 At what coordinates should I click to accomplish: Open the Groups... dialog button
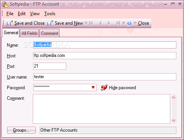click(x=21, y=130)
